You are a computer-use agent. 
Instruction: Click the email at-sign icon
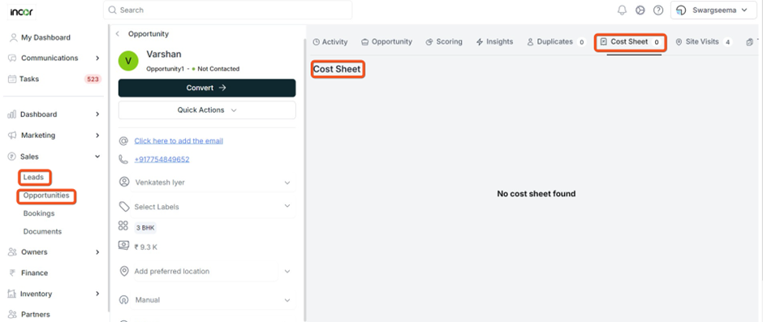click(x=124, y=141)
